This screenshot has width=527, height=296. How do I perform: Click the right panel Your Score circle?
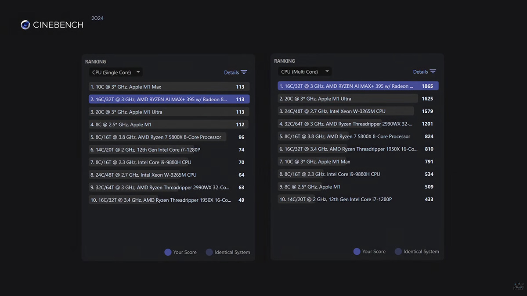click(357, 251)
